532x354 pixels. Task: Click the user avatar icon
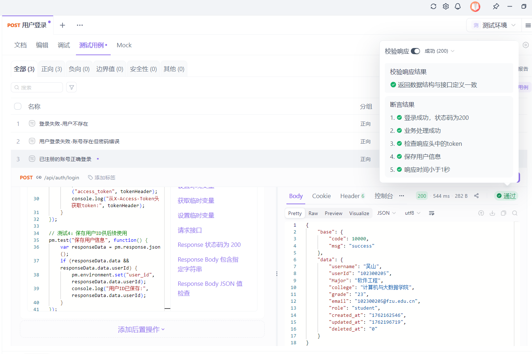475,6
